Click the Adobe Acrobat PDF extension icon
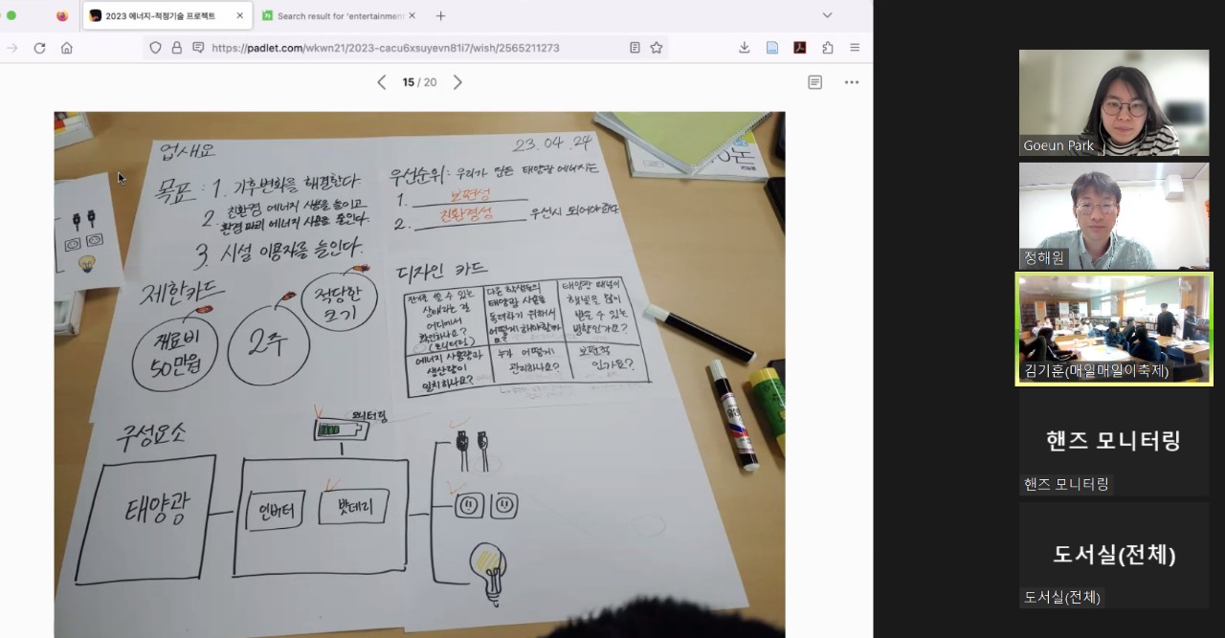This screenshot has height=638, width=1225. pyautogui.click(x=799, y=48)
